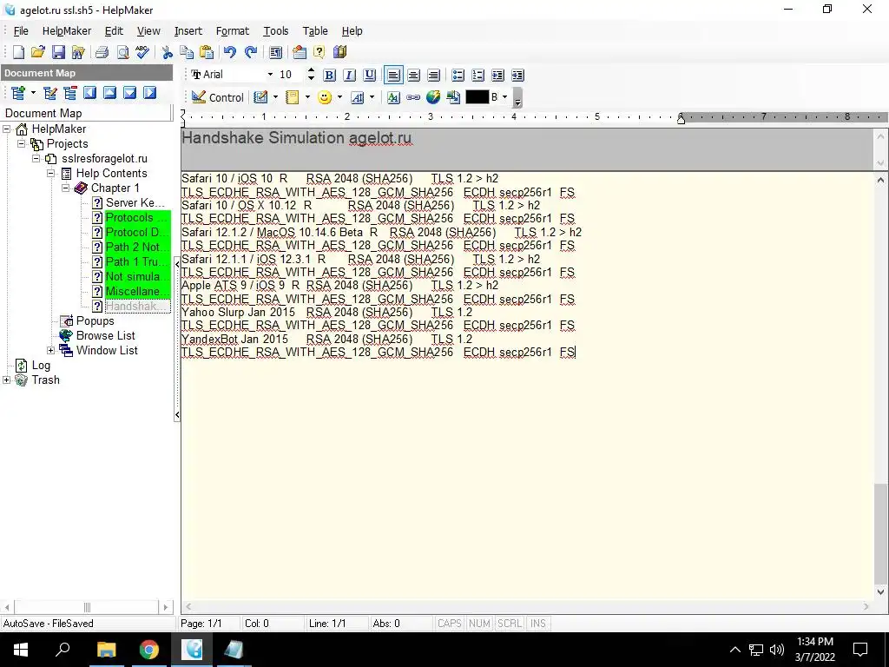Click the Cut scissors icon

167,52
